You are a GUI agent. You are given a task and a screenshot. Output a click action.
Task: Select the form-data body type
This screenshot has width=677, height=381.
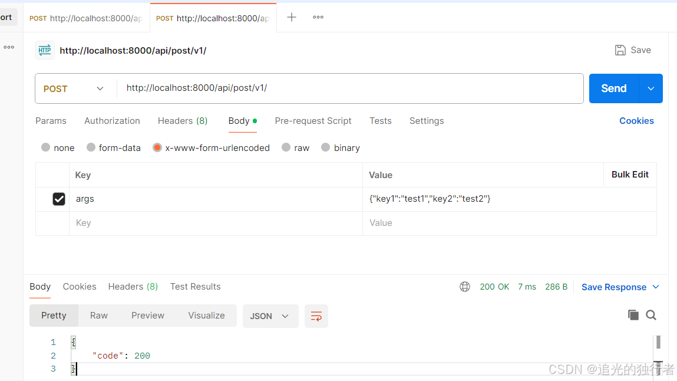[91, 147]
